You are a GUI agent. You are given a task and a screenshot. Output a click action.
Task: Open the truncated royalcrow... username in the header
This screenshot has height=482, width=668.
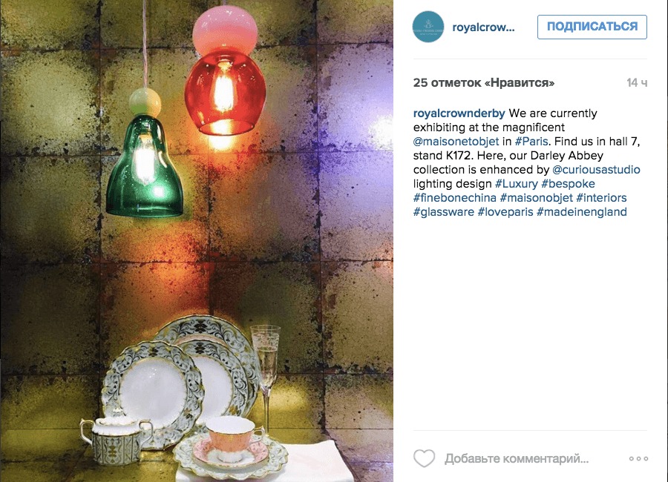(x=483, y=27)
